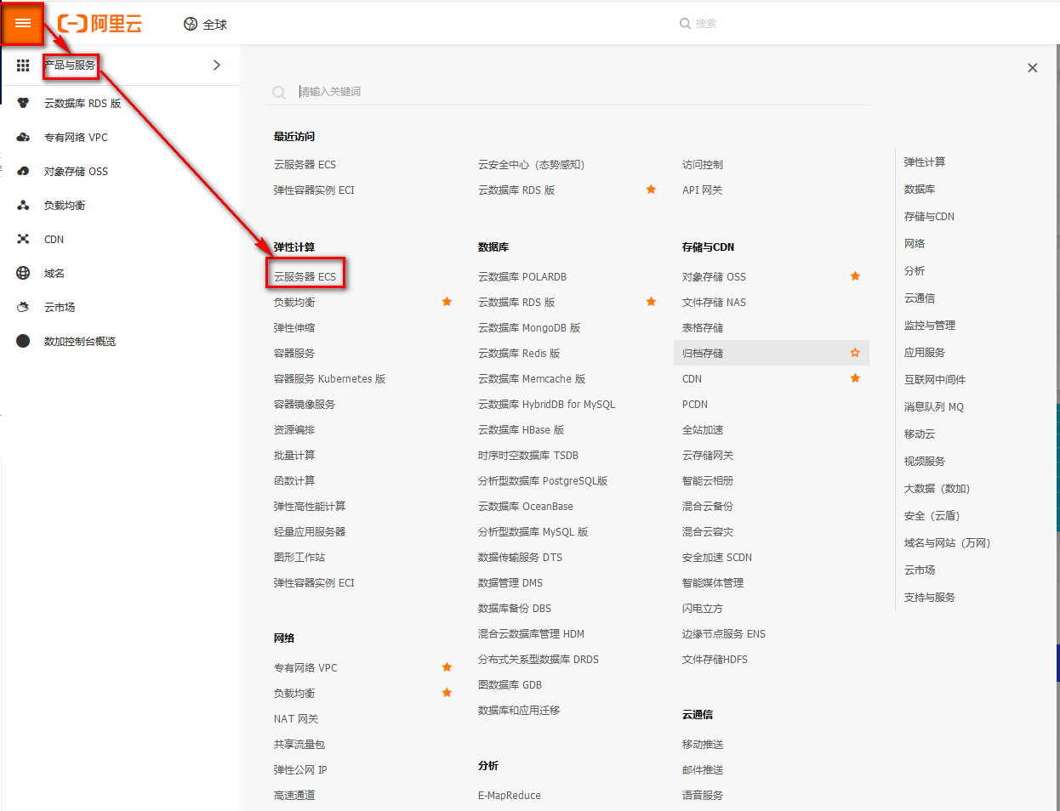Image resolution: width=1060 pixels, height=811 pixels.
Task: Jump to 互联网中间件 in right index
Action: (935, 380)
